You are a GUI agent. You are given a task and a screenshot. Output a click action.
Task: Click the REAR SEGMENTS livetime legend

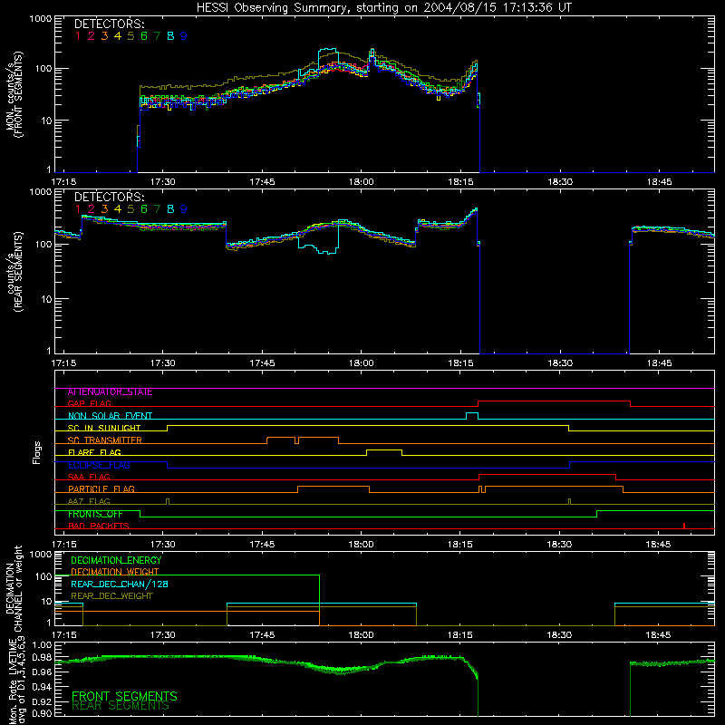pos(121,706)
